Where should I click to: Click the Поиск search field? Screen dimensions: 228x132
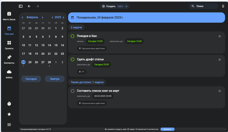[204, 6]
